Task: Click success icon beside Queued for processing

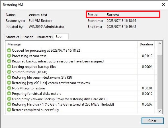Action: click(9, 50)
